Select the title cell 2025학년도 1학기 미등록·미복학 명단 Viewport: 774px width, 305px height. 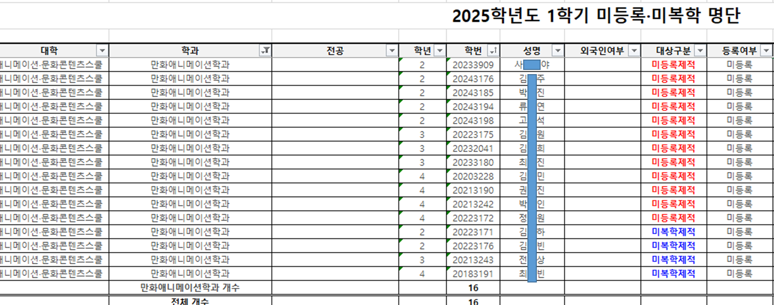pos(596,16)
